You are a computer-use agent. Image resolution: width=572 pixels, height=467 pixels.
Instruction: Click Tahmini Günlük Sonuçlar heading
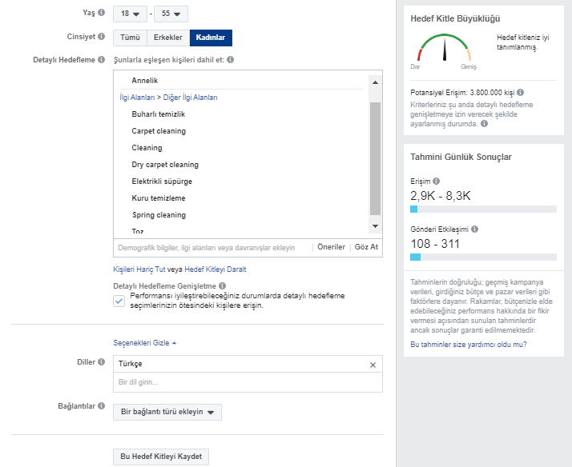point(461,157)
